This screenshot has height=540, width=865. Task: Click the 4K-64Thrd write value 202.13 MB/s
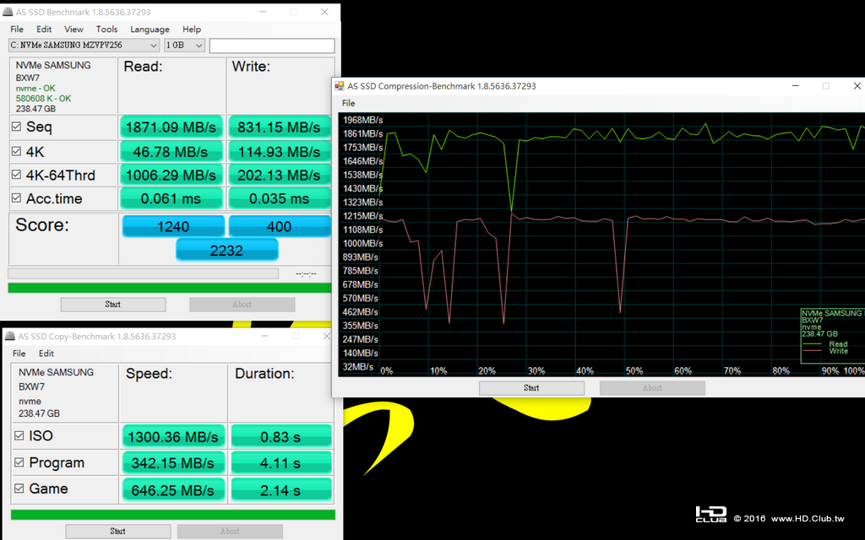279,175
